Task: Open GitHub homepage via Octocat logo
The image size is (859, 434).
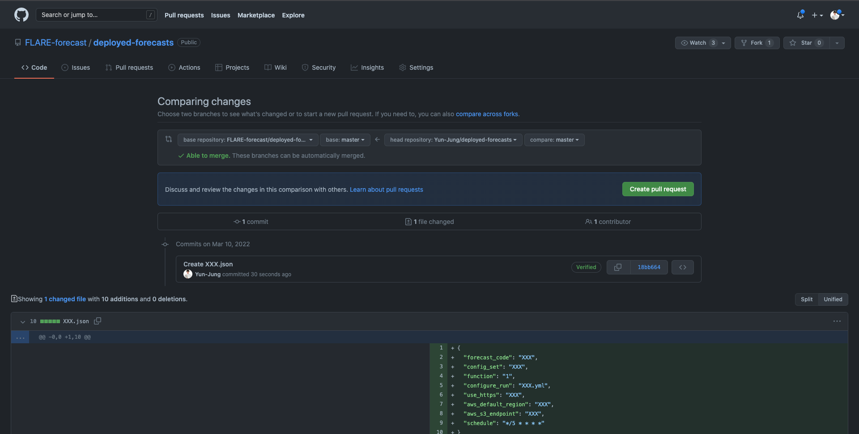Action: pyautogui.click(x=21, y=15)
